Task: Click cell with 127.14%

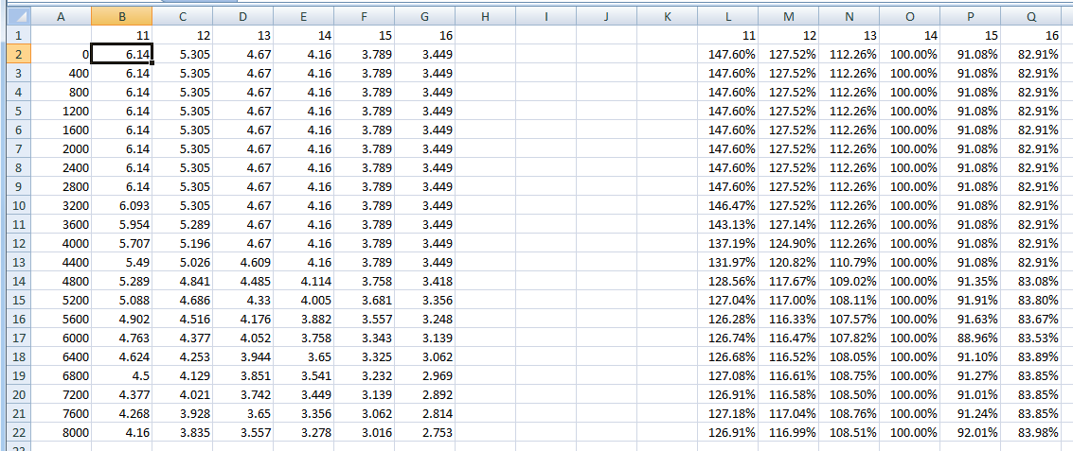Action: [x=788, y=224]
